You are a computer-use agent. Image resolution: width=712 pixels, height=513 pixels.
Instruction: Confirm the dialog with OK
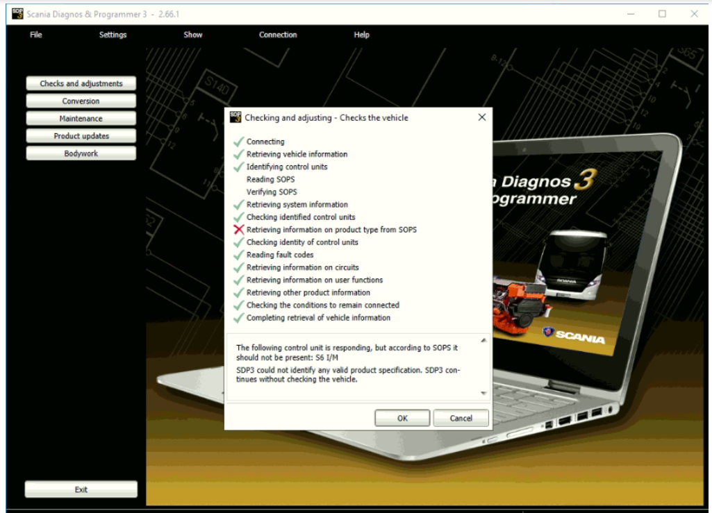pos(402,418)
